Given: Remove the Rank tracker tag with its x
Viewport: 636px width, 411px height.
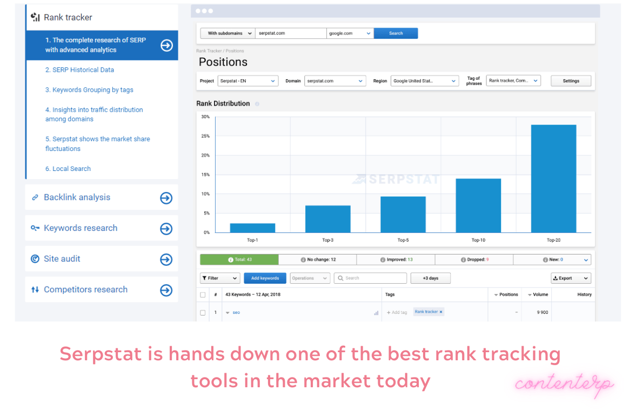Looking at the screenshot, I should pyautogui.click(x=441, y=312).
